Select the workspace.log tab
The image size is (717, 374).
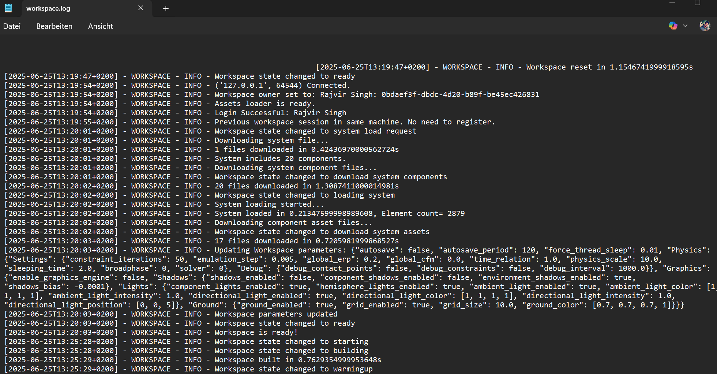pos(73,8)
